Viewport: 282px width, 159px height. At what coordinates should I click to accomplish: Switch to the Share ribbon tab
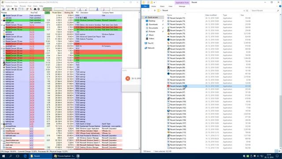pos(162,6)
